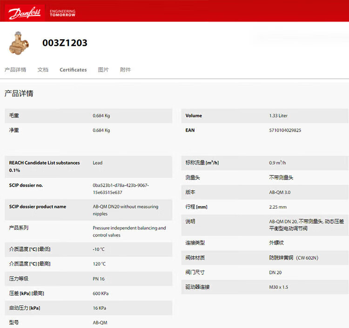Screen dimensions: 349x328
Task: Select the connection type 外螺纹
Action: pyautogui.click(x=276, y=243)
